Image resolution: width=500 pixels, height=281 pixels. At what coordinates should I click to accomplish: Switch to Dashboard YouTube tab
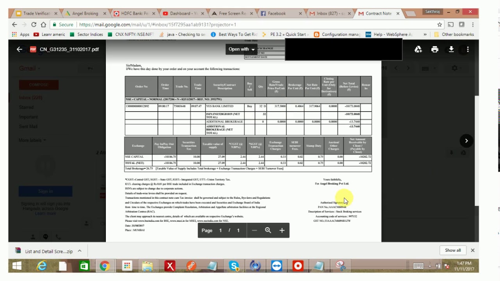pos(184,13)
